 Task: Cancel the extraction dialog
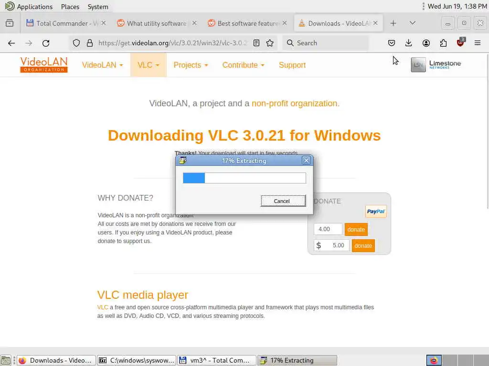283,201
